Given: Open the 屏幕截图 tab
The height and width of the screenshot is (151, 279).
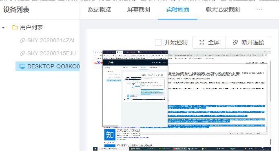Looking at the screenshot, I should tap(138, 9).
